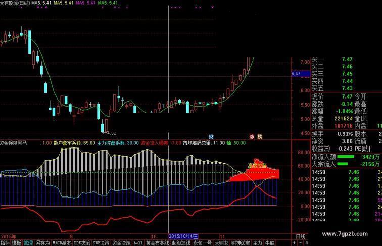Click the 财 info marker on chart
Image resolution: width=382 pixels, height=246 pixels.
tap(211, 137)
